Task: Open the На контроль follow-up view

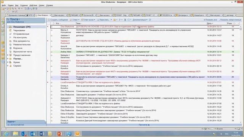Action: tap(20, 37)
